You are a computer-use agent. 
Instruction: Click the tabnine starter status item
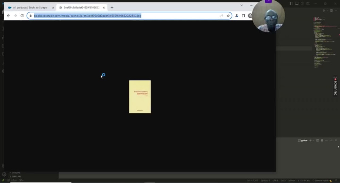[x=322, y=180]
